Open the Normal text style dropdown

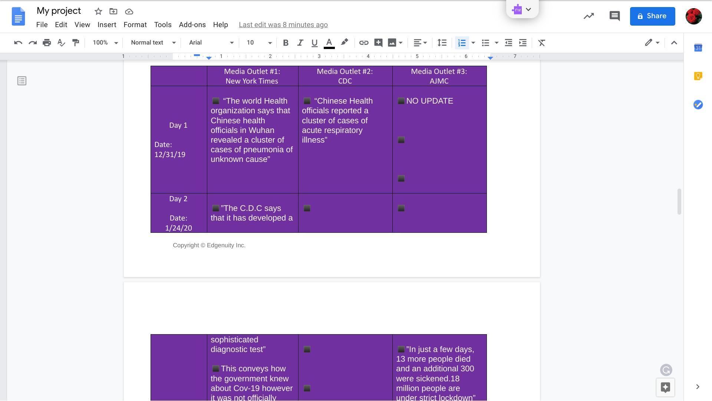[153, 43]
